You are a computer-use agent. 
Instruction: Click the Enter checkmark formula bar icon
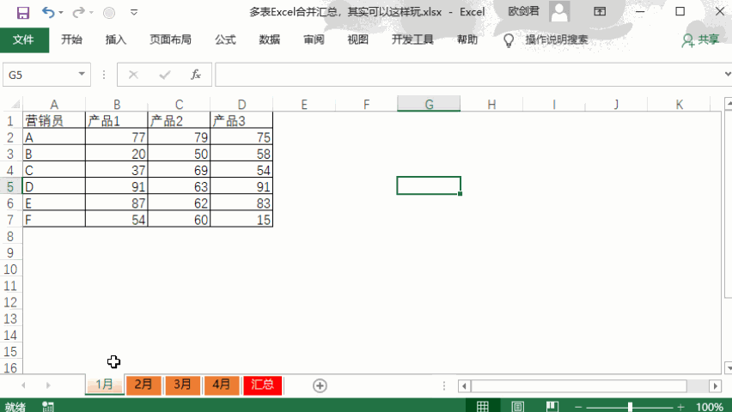point(165,75)
